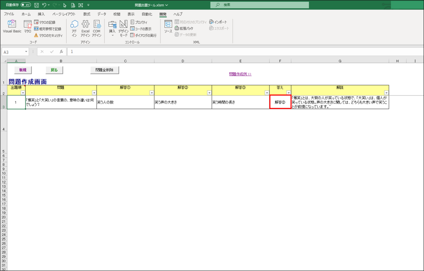Select cell 笑う人の数
Screen dimensions: 424x271
pyautogui.click(x=125, y=102)
